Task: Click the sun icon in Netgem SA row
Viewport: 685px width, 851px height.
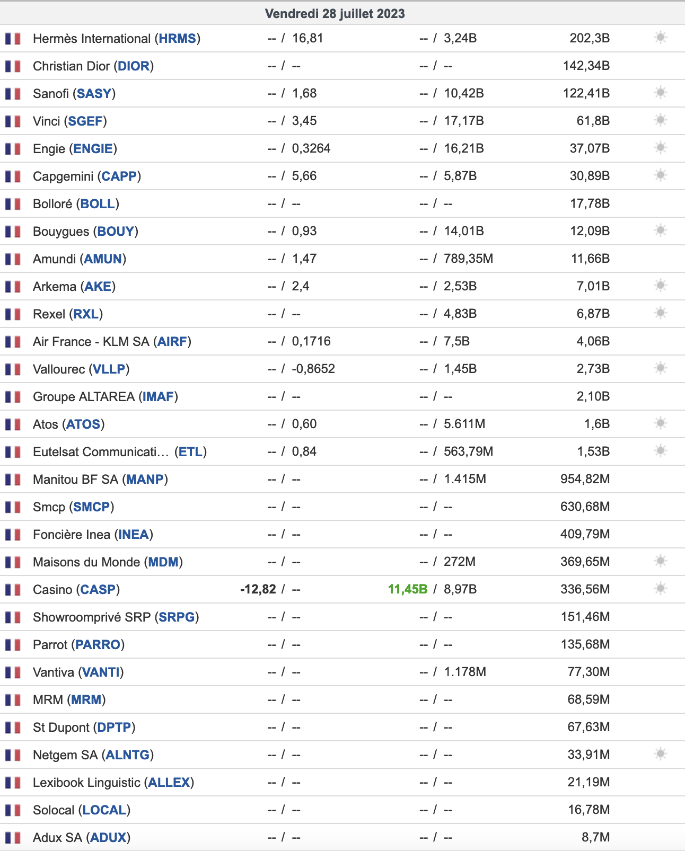Action: [x=660, y=754]
